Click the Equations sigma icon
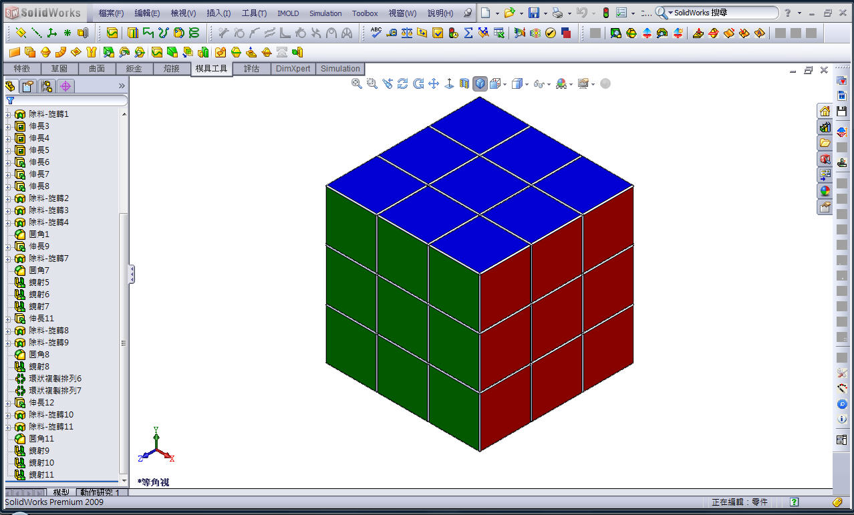The image size is (854, 515). (468, 33)
